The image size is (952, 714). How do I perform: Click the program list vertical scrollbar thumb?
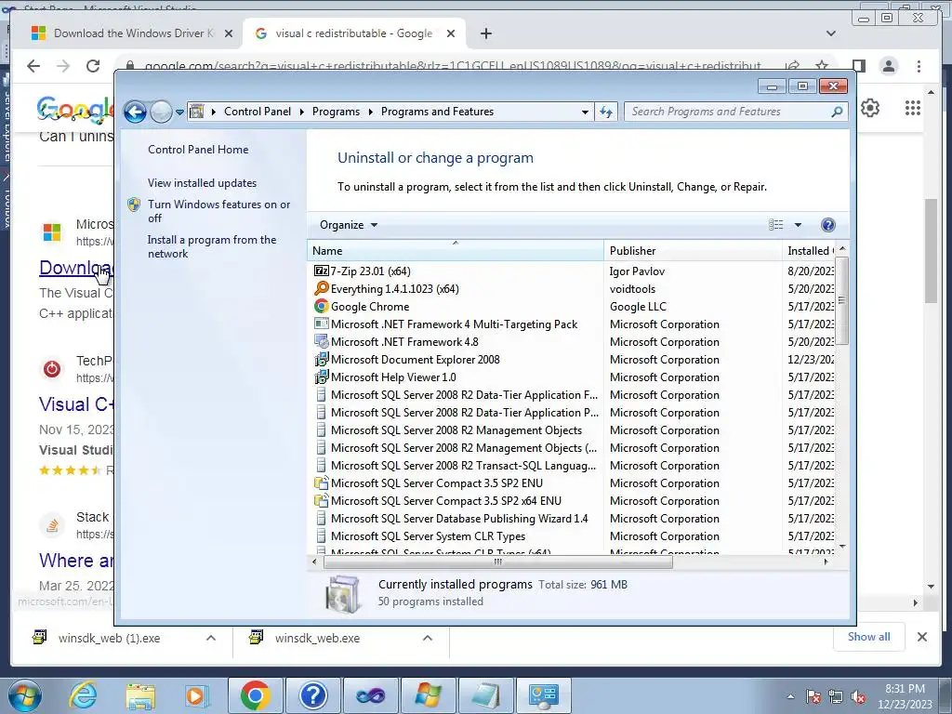[x=841, y=300]
